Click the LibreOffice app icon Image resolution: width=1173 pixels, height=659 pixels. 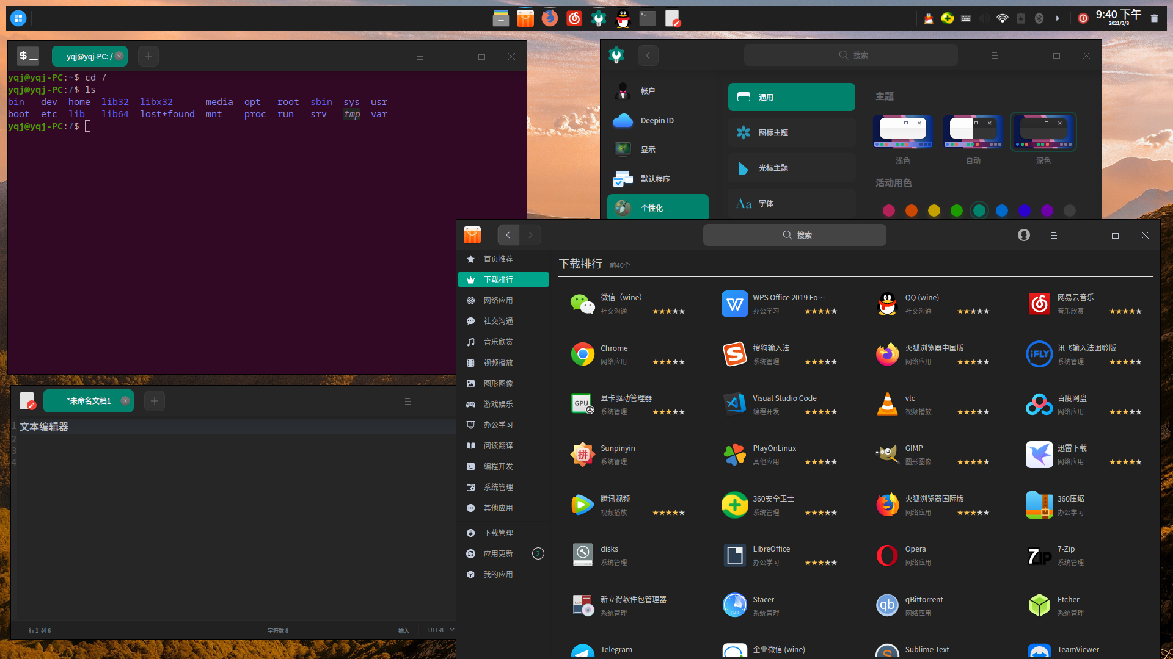(x=734, y=555)
